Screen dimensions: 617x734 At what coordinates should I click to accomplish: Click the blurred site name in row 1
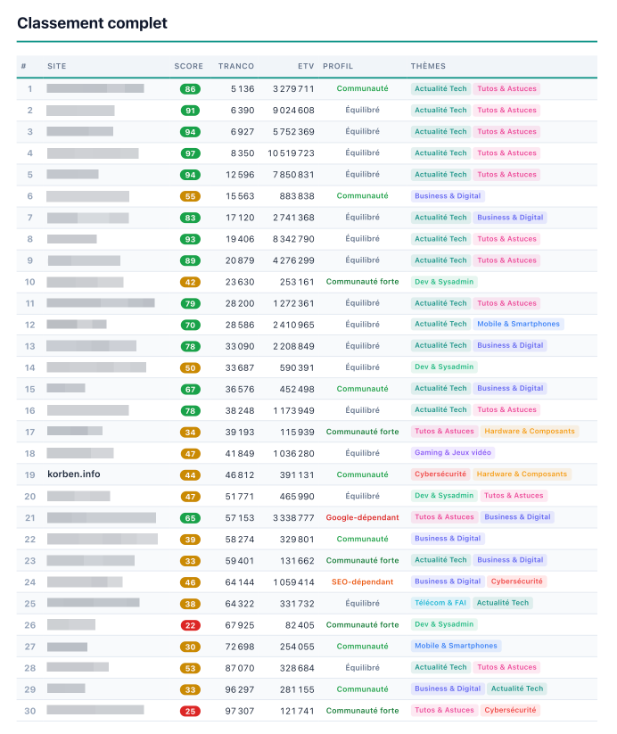[95, 88]
